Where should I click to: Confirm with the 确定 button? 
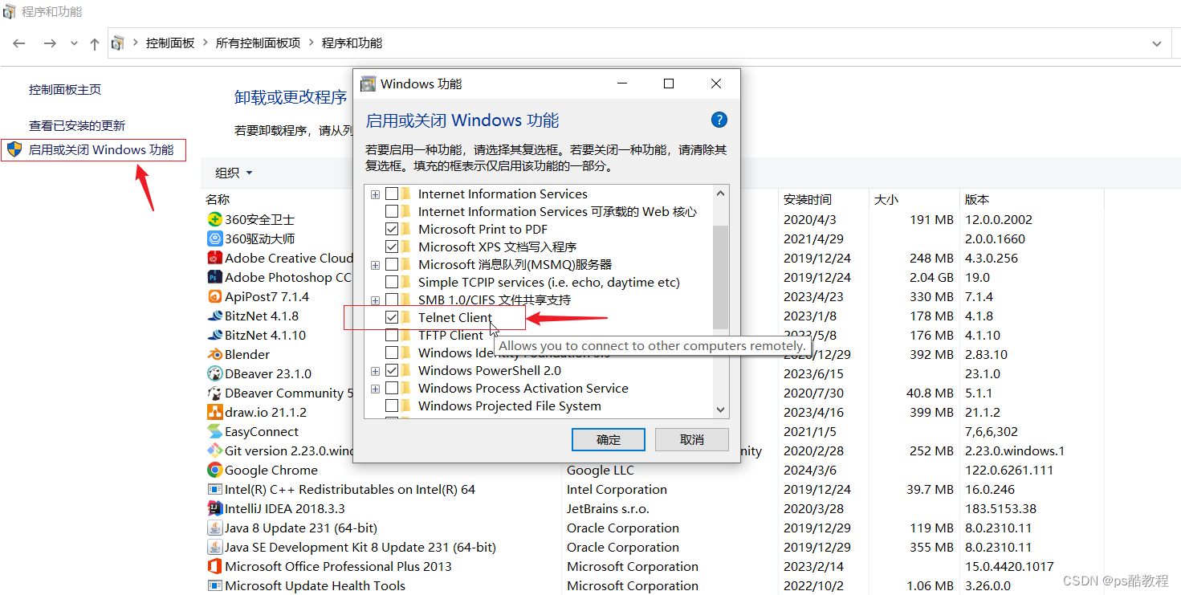(x=609, y=439)
